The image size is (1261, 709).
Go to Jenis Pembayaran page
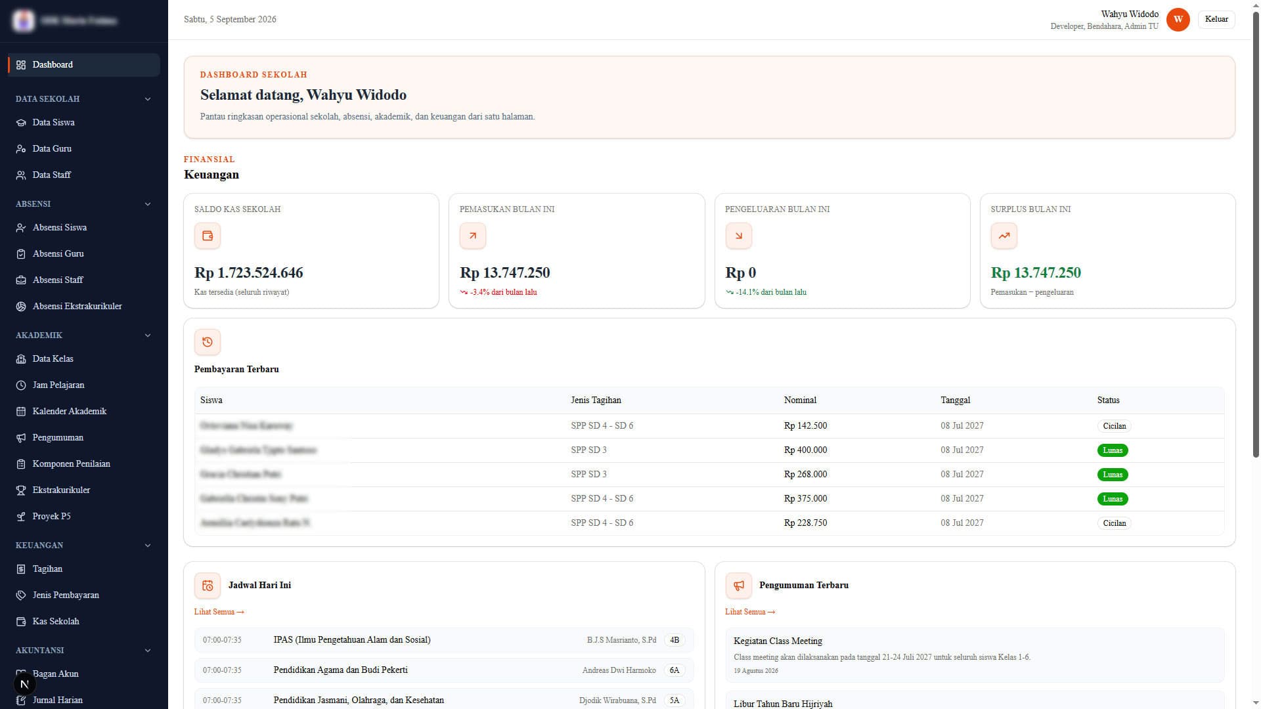84,595
